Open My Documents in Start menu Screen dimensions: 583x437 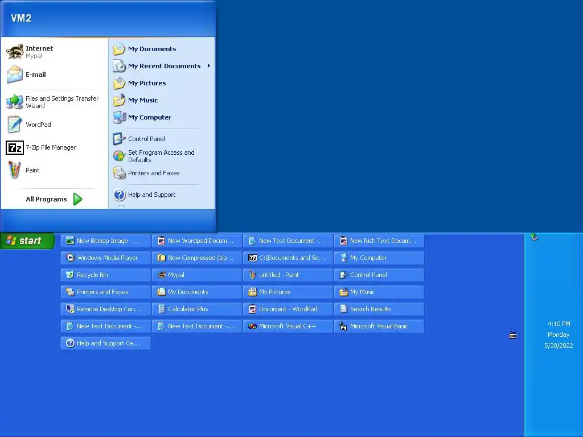[x=162, y=49]
